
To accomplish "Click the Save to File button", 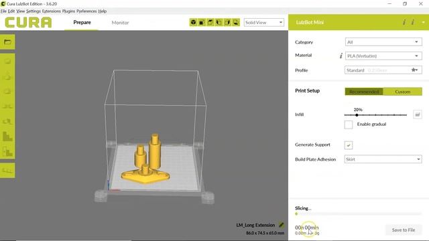I will click(404, 230).
